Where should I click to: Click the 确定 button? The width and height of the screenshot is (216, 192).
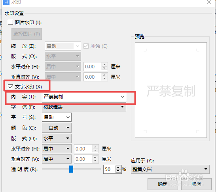(x=163, y=184)
